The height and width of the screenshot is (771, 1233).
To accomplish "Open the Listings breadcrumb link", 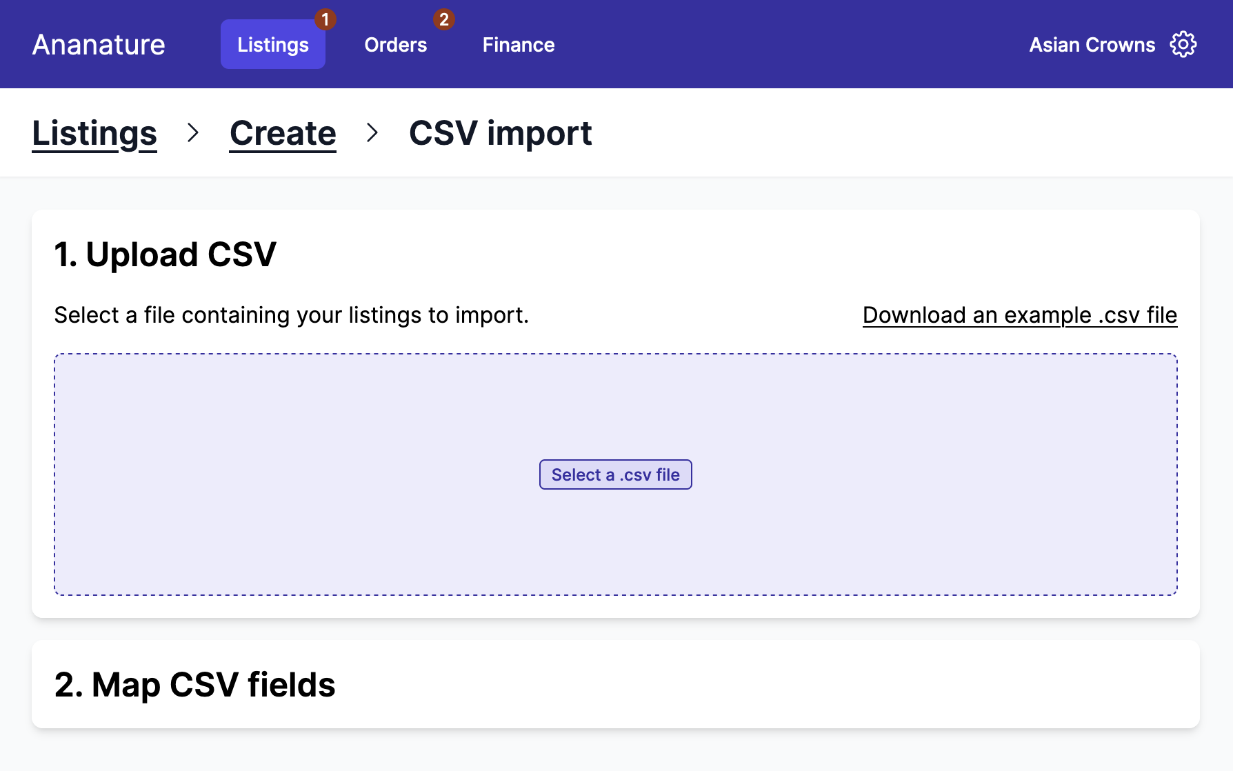I will (x=94, y=132).
